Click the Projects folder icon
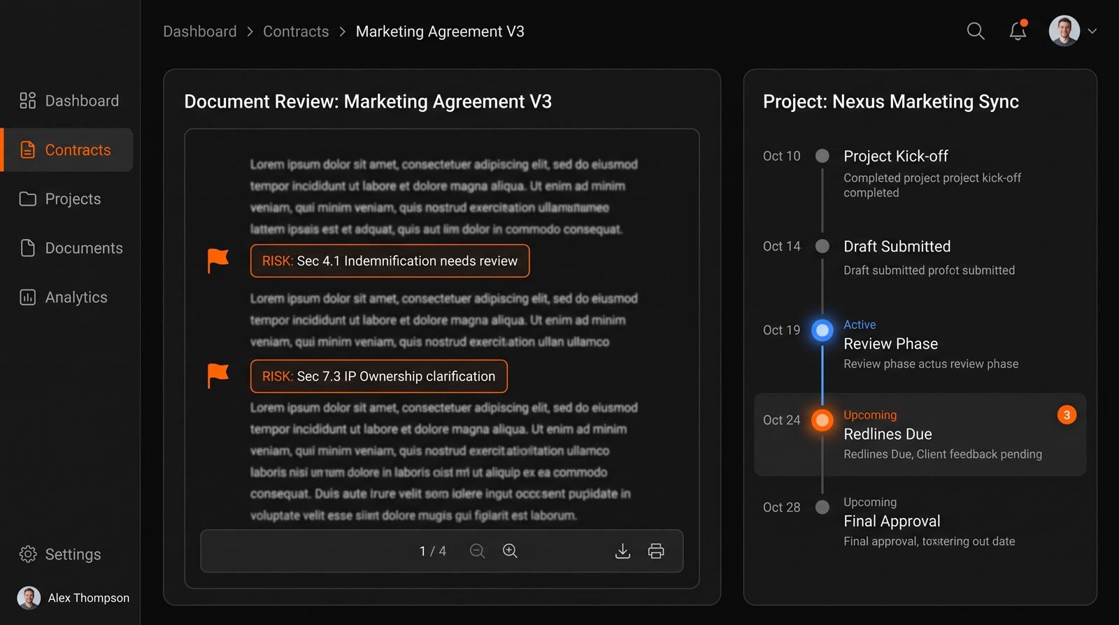Screen dimensions: 1119x625 point(27,199)
